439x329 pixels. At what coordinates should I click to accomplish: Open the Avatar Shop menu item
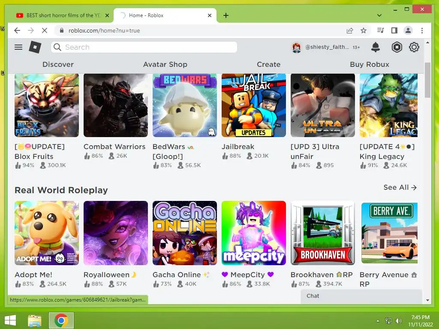165,64
